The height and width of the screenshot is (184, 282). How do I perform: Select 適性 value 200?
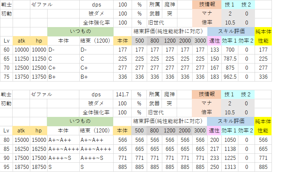214,140
